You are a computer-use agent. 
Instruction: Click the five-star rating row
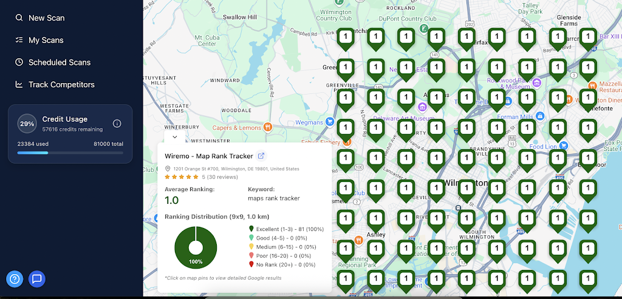(x=181, y=176)
